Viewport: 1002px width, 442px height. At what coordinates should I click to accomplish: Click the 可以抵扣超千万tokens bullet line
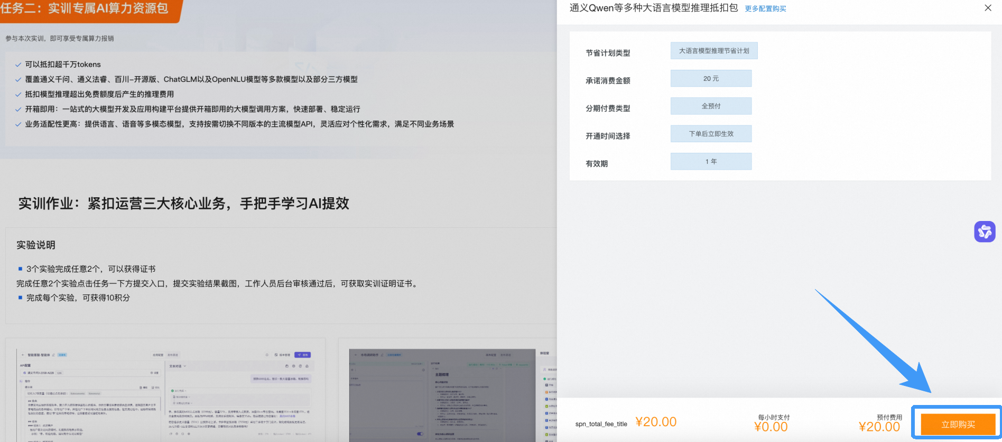(x=63, y=65)
